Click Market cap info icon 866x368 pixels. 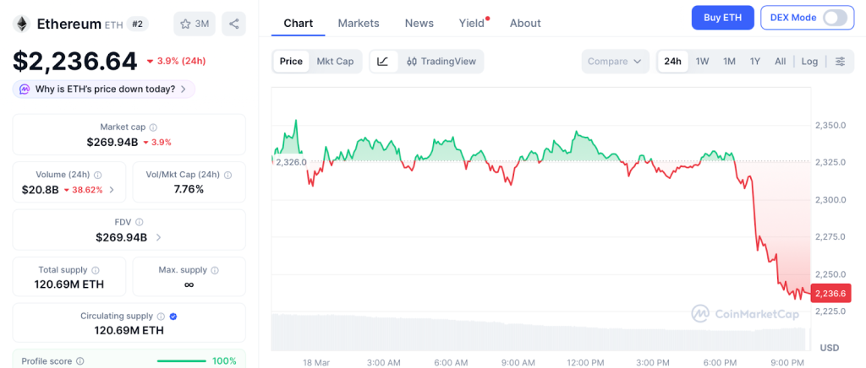(153, 127)
